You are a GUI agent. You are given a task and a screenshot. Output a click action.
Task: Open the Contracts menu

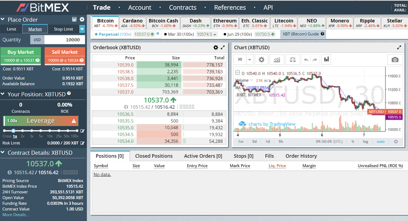183,8
